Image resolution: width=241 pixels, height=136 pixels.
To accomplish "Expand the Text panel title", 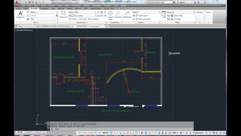I will pyautogui.click(x=36, y=23).
